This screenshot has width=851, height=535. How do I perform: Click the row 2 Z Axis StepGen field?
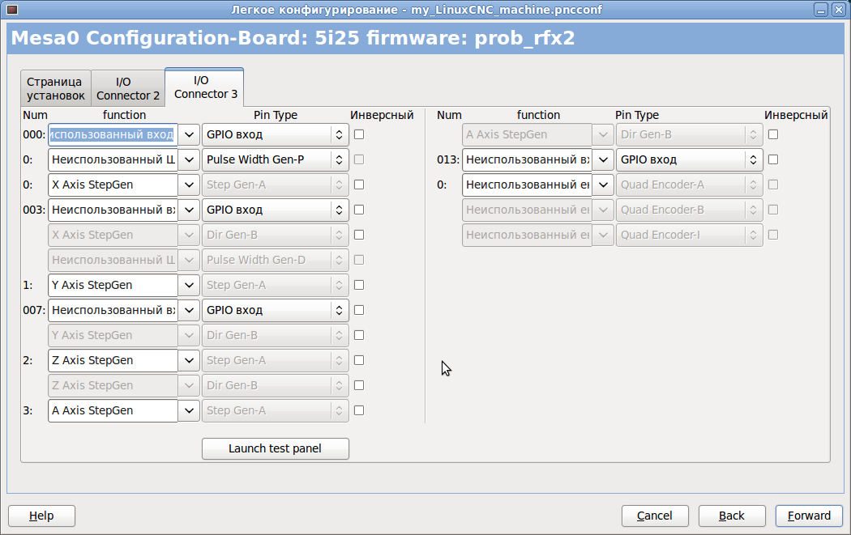coord(113,360)
